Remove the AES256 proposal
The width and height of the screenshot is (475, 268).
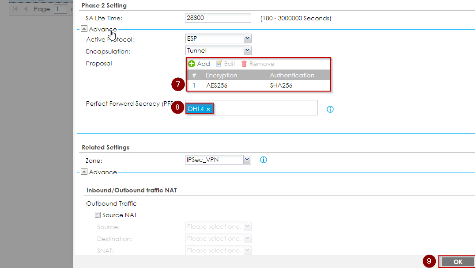(x=258, y=63)
